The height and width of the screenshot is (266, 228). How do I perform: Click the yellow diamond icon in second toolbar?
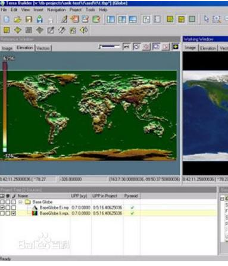tap(18, 30)
